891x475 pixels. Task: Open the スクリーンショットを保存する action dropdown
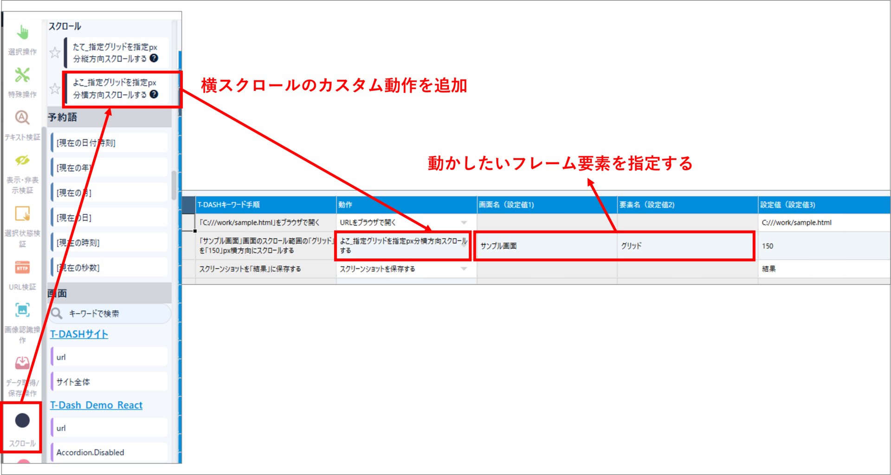point(464,269)
